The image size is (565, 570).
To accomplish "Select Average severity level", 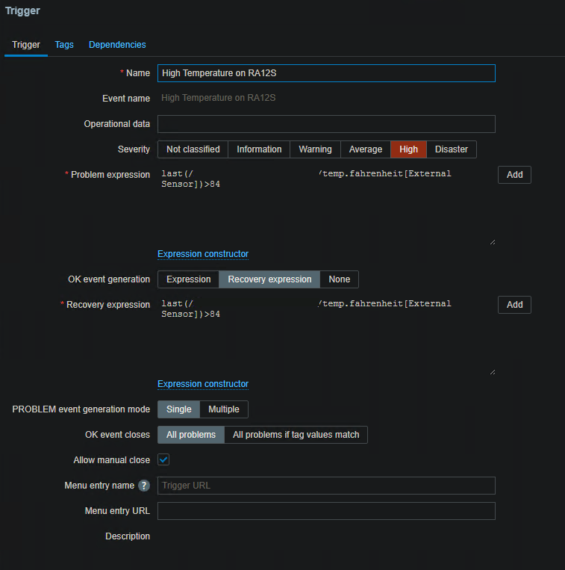I will (x=366, y=149).
